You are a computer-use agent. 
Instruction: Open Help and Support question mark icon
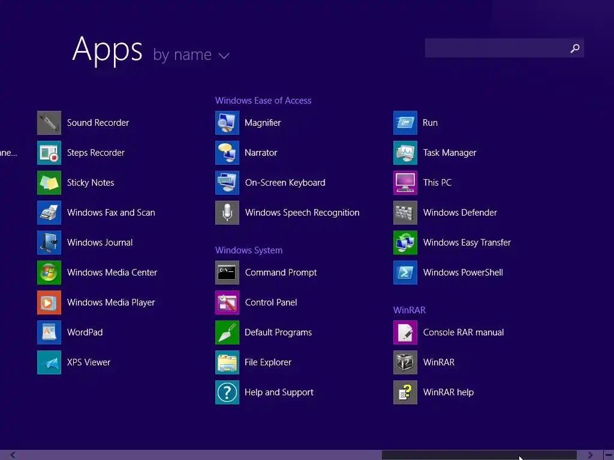[227, 392]
